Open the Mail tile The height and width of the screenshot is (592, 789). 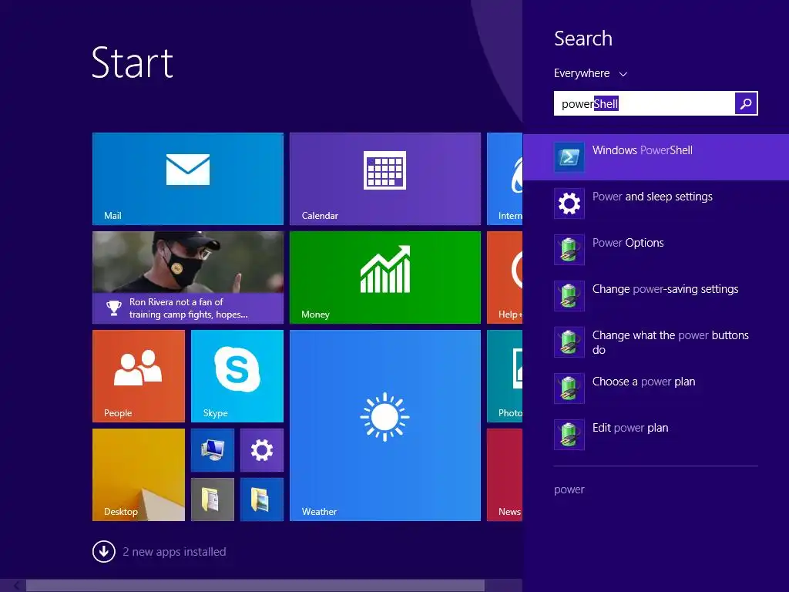188,179
